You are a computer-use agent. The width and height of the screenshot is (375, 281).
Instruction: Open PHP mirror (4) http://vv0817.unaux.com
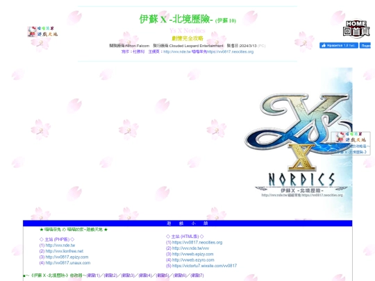point(68,263)
